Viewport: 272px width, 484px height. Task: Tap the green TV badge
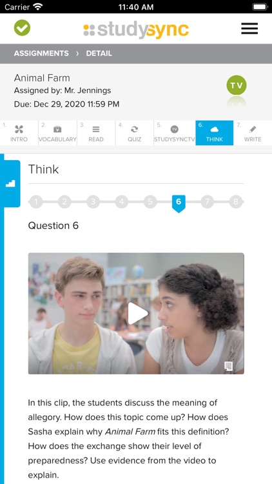[x=237, y=85]
